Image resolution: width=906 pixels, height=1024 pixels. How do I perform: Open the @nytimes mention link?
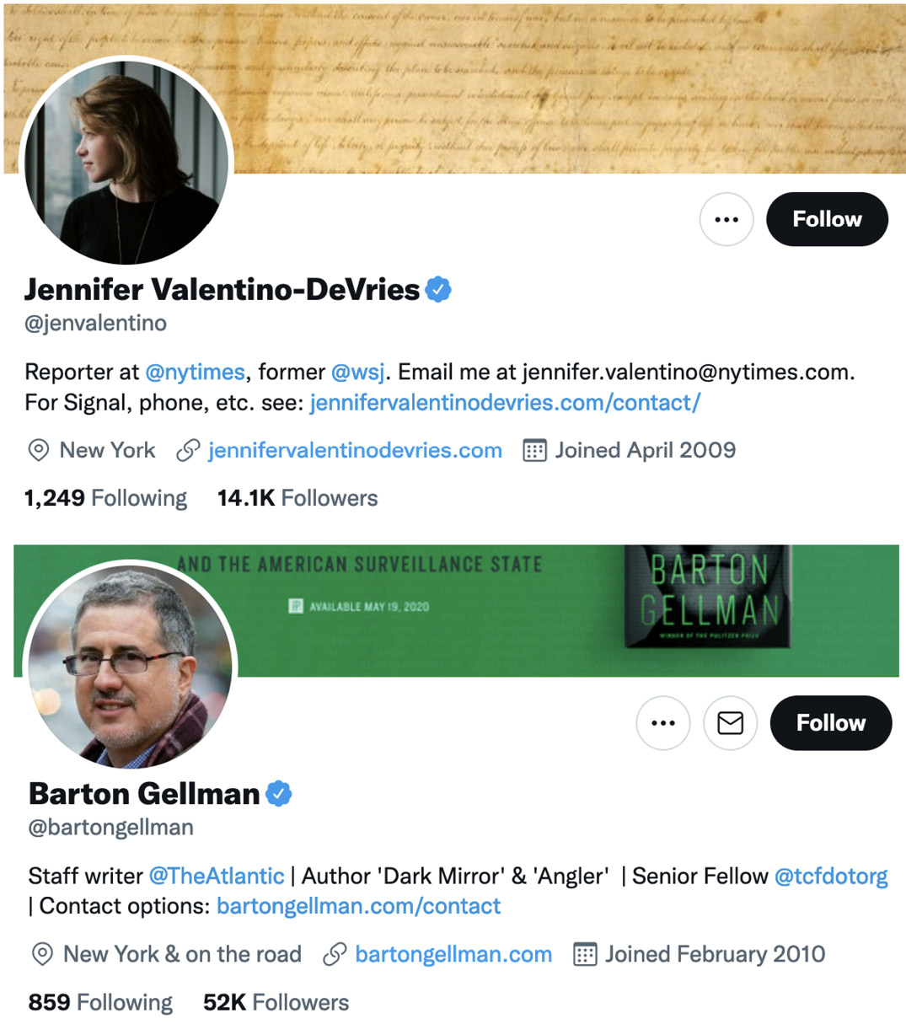click(x=195, y=371)
